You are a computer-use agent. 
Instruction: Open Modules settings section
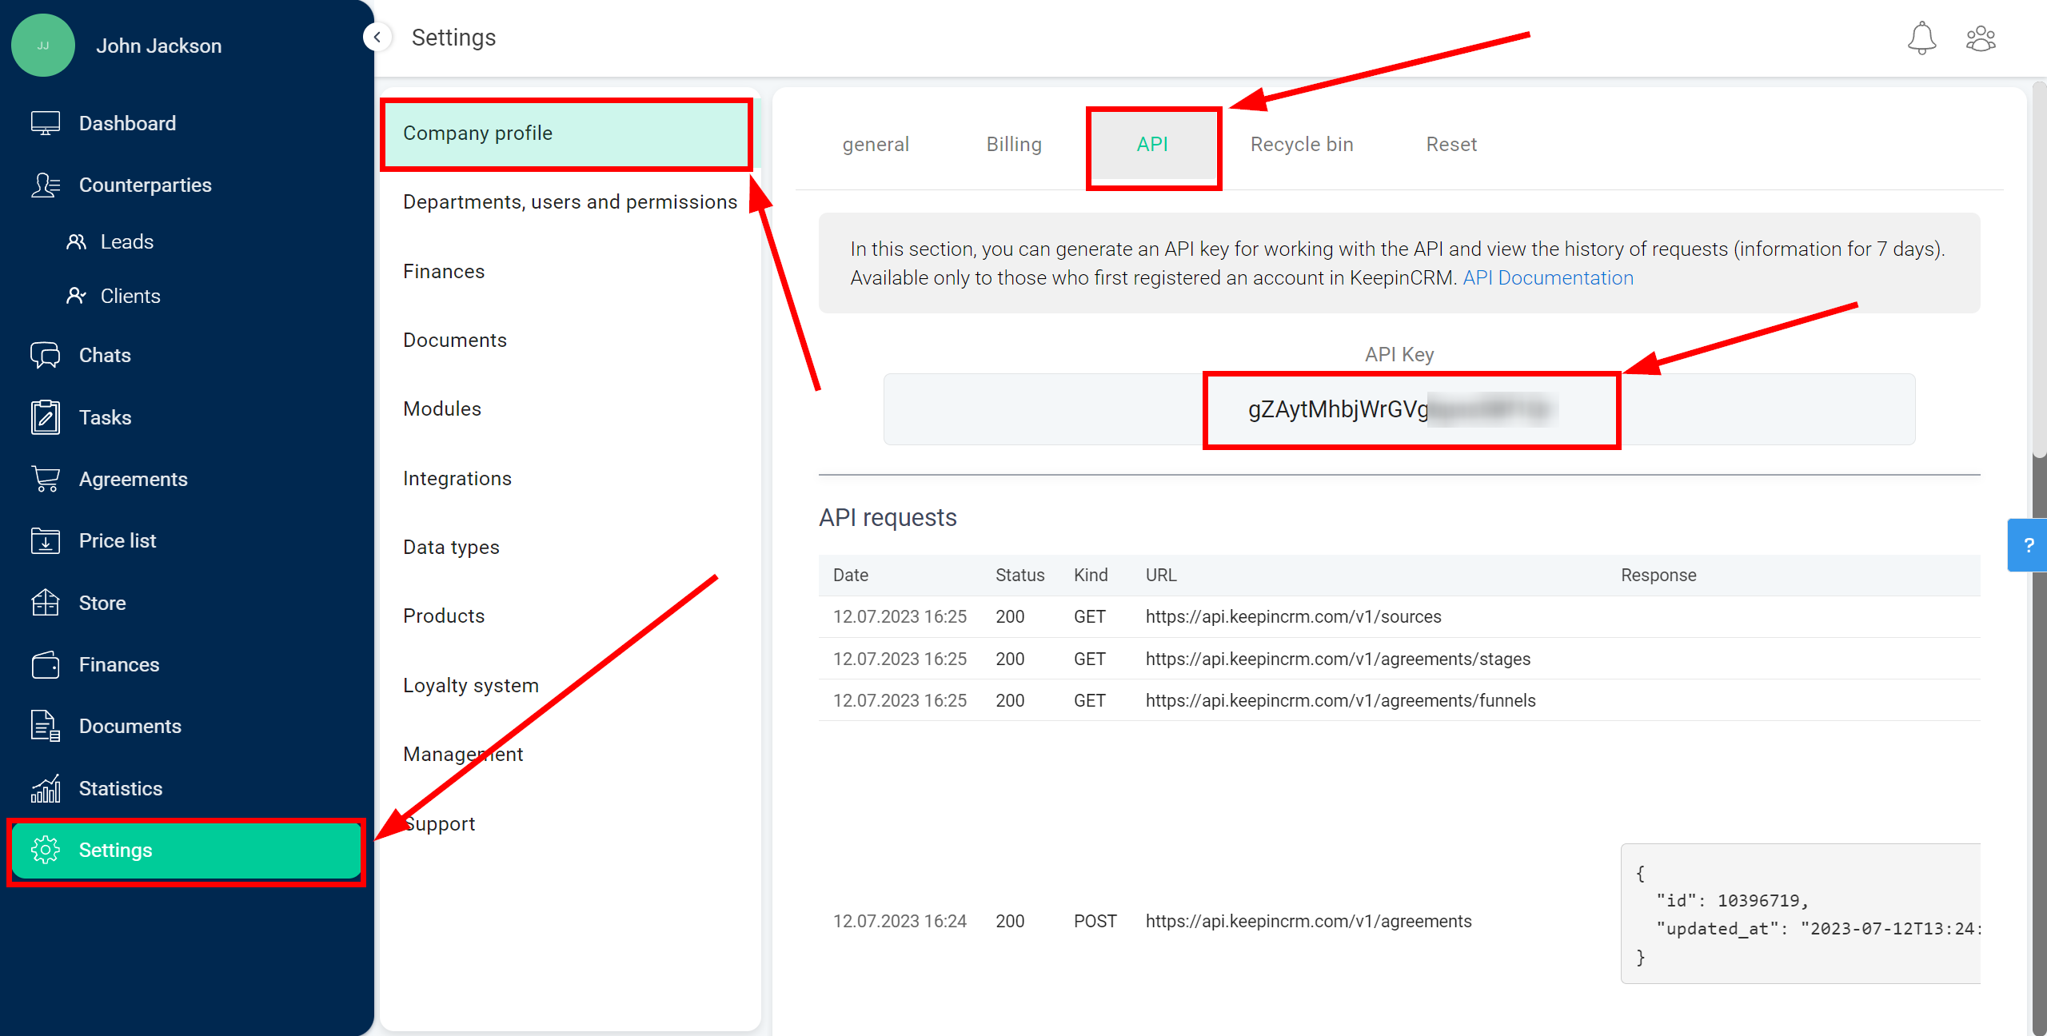click(x=442, y=408)
